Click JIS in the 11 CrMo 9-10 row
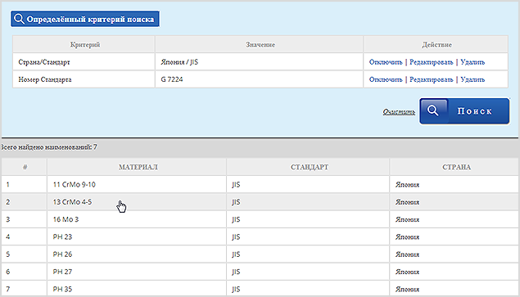Image resolution: width=520 pixels, height=297 pixels. pos(236,185)
